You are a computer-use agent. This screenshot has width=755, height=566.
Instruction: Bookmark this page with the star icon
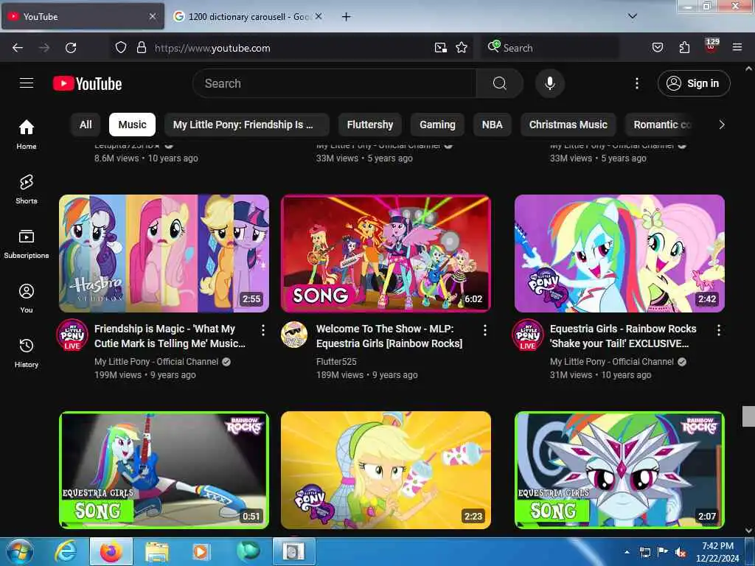(x=462, y=48)
